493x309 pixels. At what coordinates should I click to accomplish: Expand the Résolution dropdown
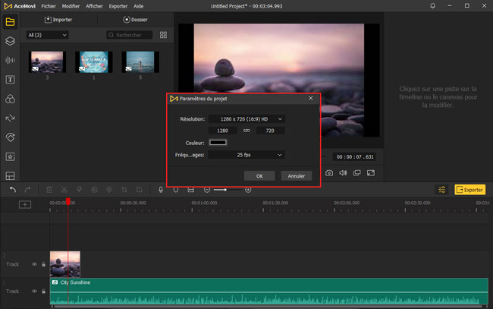pos(246,118)
